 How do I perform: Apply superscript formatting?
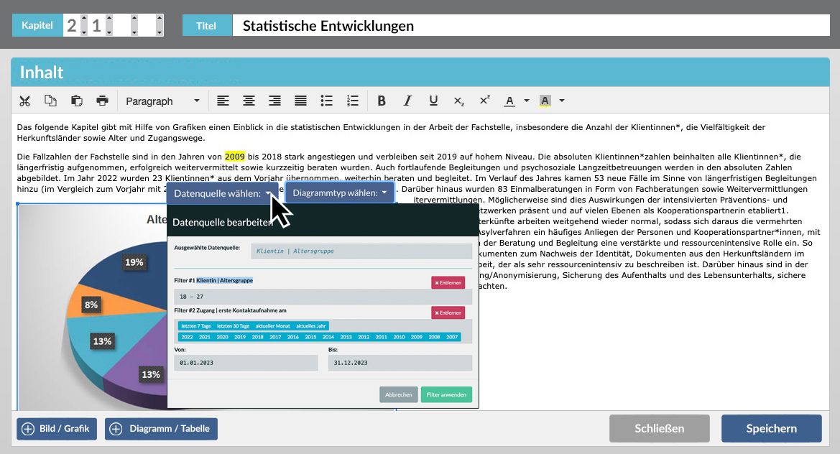485,101
